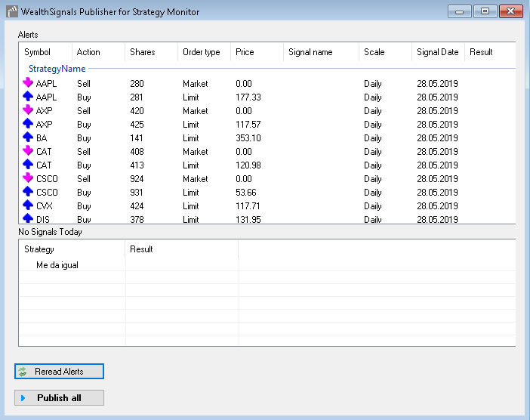Collapse the StrategyName group header

(x=57, y=69)
